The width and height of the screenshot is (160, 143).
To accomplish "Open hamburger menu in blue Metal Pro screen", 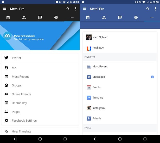I will tap(85, 9).
